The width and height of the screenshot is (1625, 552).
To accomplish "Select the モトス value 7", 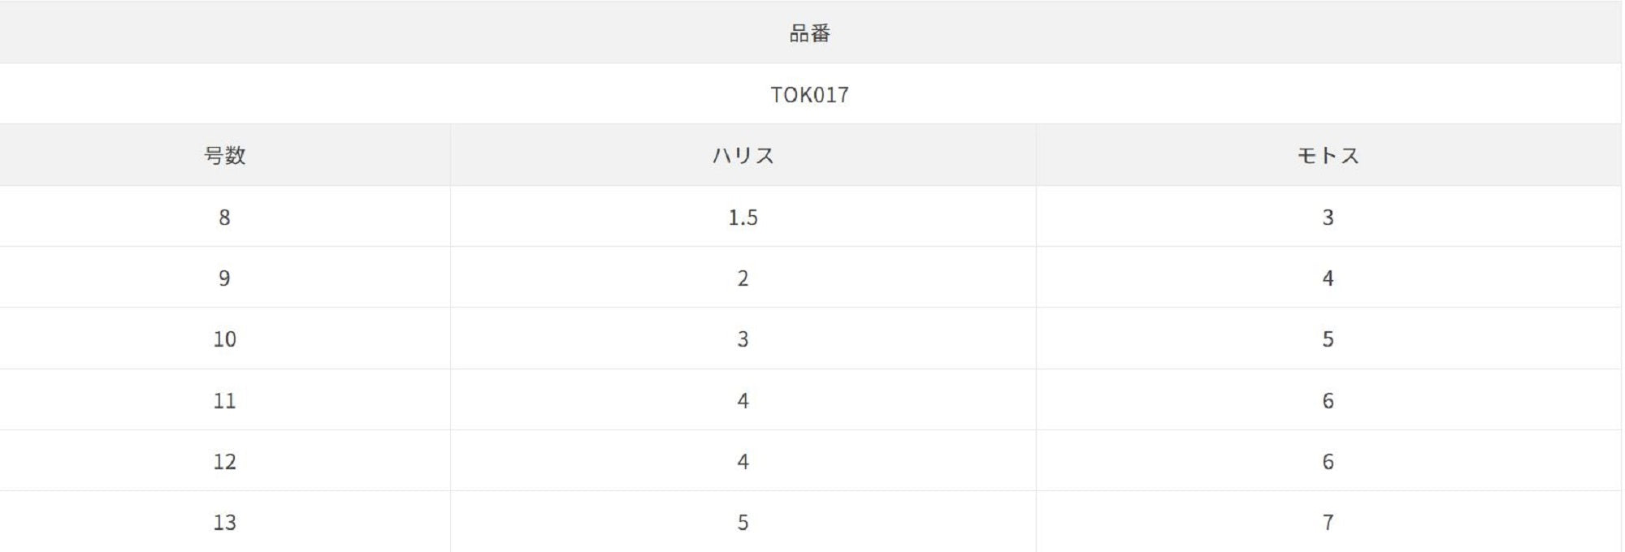I will click(1328, 522).
